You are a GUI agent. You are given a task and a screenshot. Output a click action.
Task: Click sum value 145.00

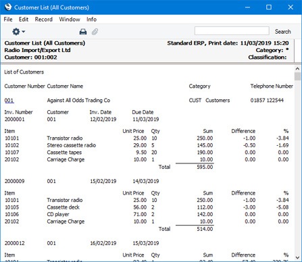[205, 145]
